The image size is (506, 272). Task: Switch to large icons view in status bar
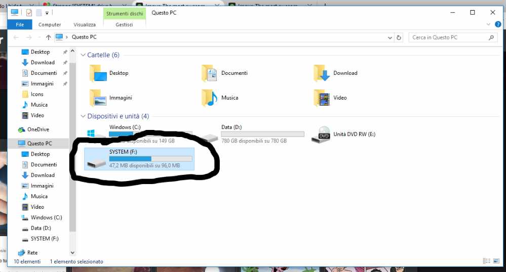[x=496, y=261]
